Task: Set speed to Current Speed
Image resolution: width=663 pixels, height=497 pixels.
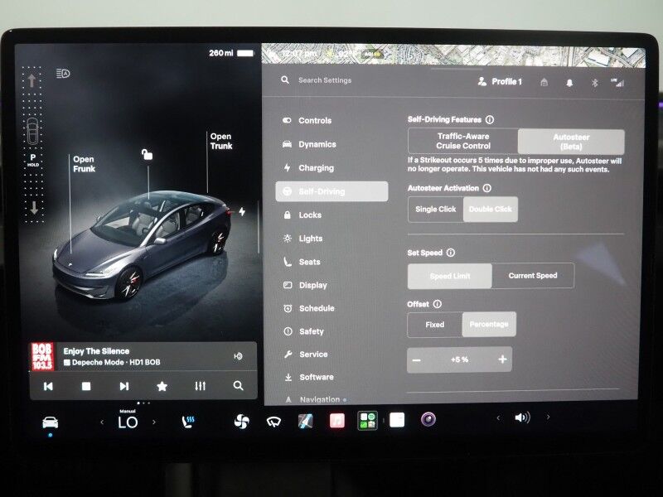Action: pyautogui.click(x=533, y=276)
